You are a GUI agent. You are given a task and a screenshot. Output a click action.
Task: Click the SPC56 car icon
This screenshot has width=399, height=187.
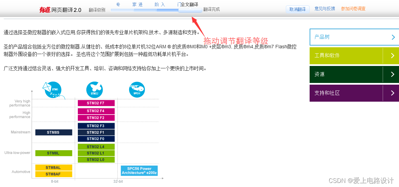137,90
